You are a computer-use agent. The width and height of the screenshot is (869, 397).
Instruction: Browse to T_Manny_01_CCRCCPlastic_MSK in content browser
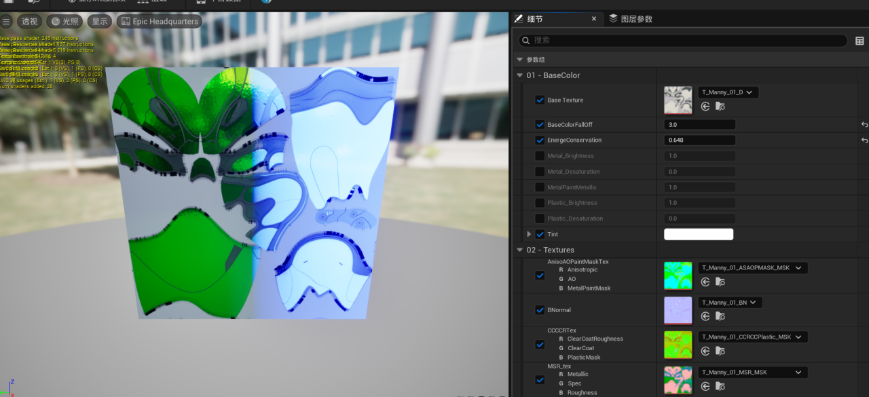[x=720, y=351]
